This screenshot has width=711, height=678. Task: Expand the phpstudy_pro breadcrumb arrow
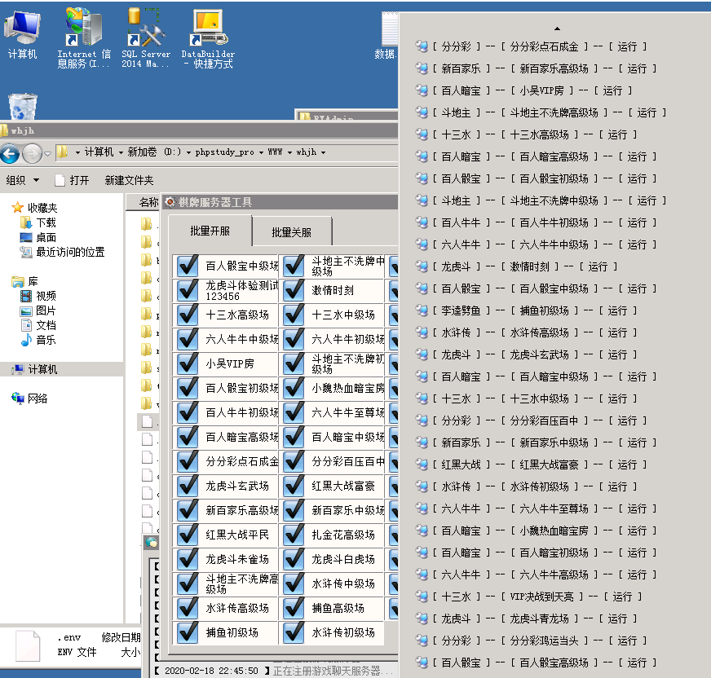(x=259, y=152)
